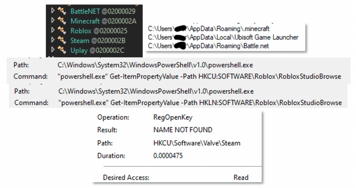Select the HKLN Roblox powershell command
The width and height of the screenshot is (356, 188).
point(200,103)
